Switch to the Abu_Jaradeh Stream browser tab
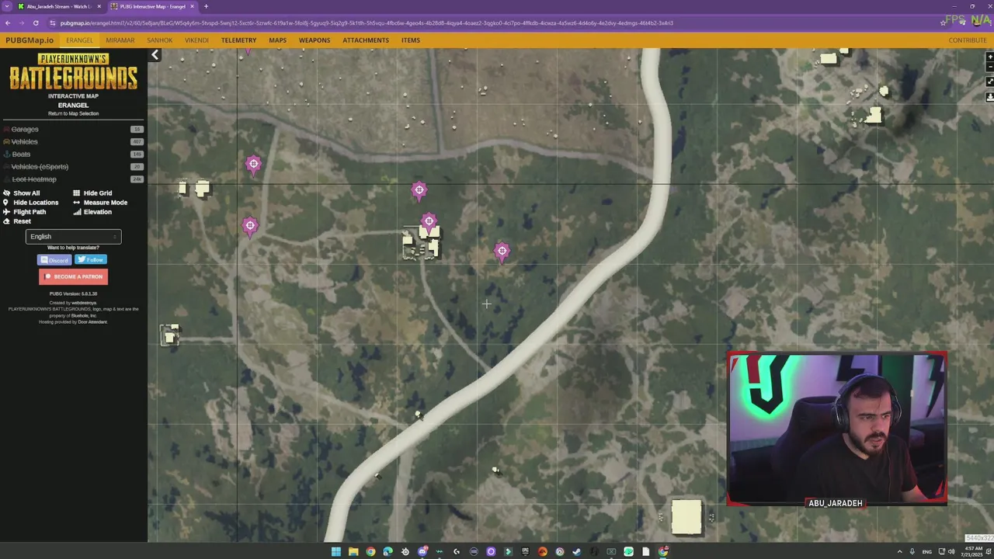This screenshot has height=559, width=994. tap(59, 6)
